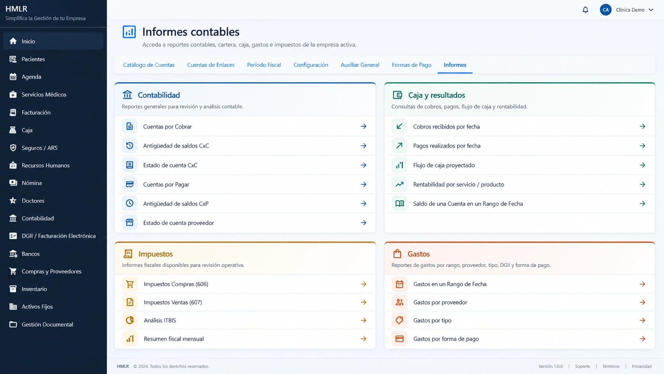Click the Gastos por tipo tag icon
This screenshot has width=664, height=374.
[400, 320]
